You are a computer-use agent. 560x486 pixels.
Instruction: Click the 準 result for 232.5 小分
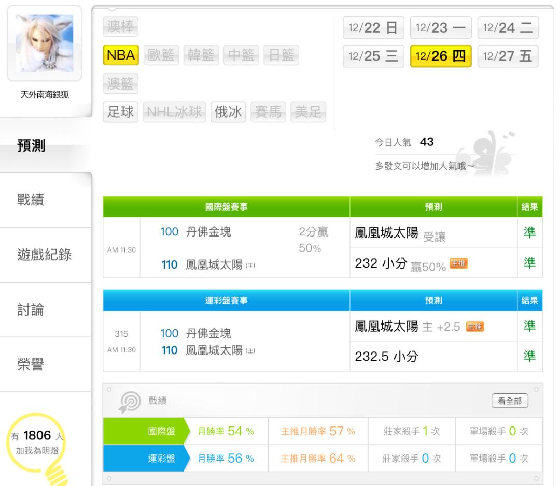[529, 356]
